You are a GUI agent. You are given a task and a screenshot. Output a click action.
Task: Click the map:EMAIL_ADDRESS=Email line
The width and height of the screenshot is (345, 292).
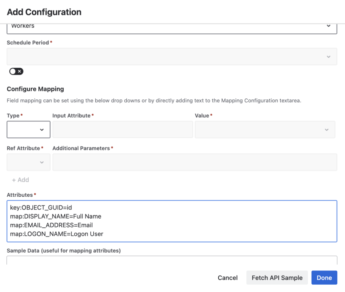[51, 225]
